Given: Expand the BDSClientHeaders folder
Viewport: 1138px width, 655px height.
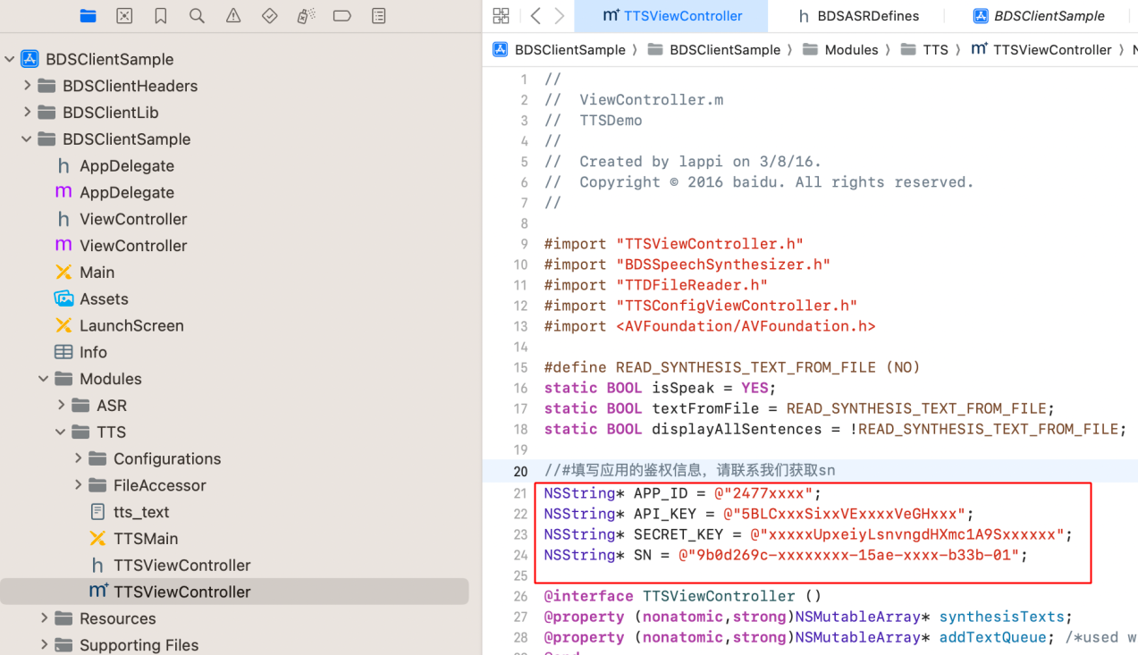Looking at the screenshot, I should 27,86.
